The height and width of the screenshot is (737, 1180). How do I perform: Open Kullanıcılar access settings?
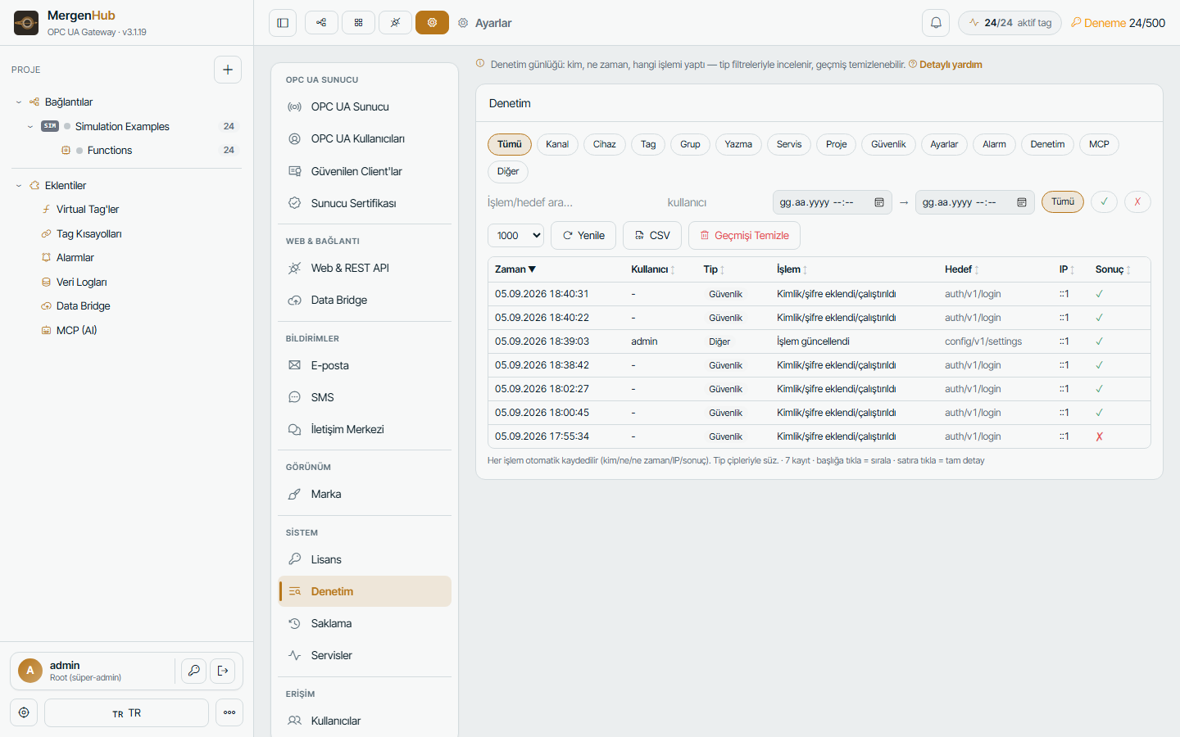pos(365,721)
